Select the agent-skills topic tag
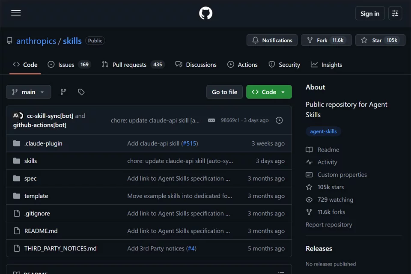The height and width of the screenshot is (274, 411). coord(323,131)
